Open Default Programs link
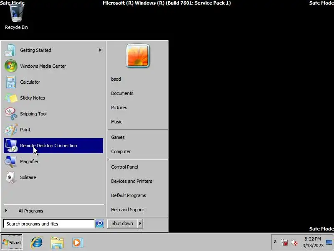This screenshot has height=251, width=334. (129, 195)
